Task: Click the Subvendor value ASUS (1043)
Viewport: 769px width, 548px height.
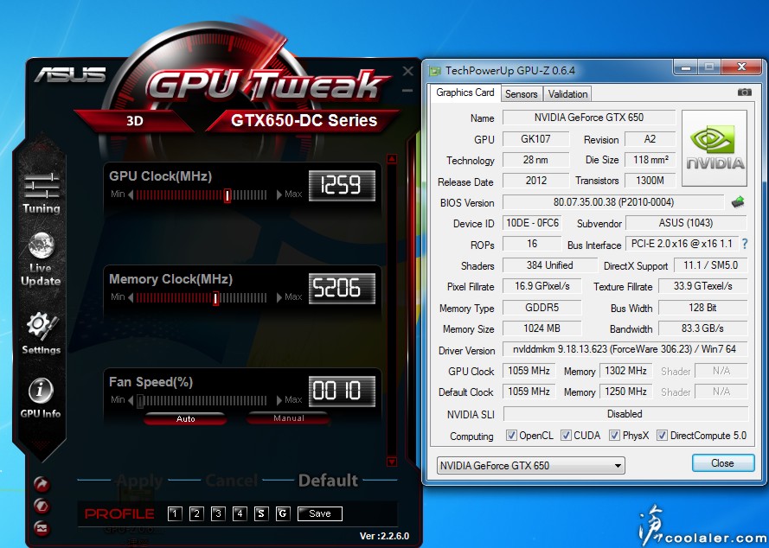Action: click(686, 223)
